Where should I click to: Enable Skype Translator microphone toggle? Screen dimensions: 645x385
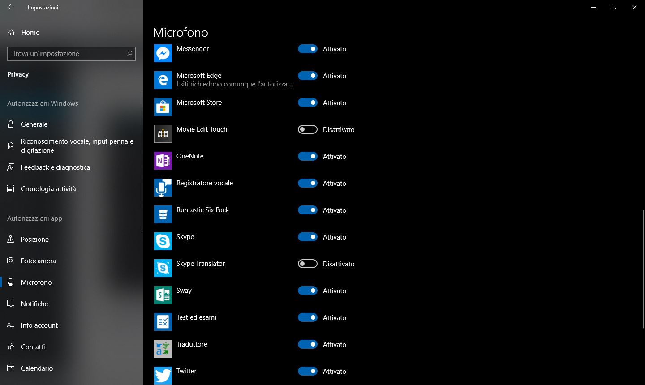(x=308, y=264)
